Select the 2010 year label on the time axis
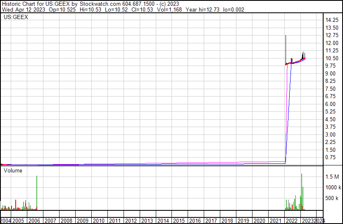Screen dimensions: 343x224 (98, 221)
